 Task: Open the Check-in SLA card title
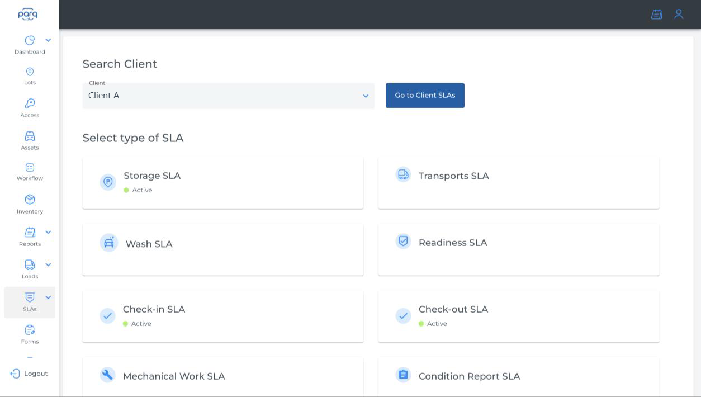point(154,309)
